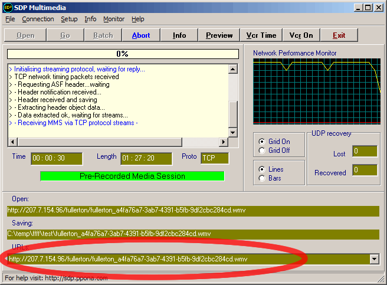Click the Saving file path field

(x=192, y=234)
